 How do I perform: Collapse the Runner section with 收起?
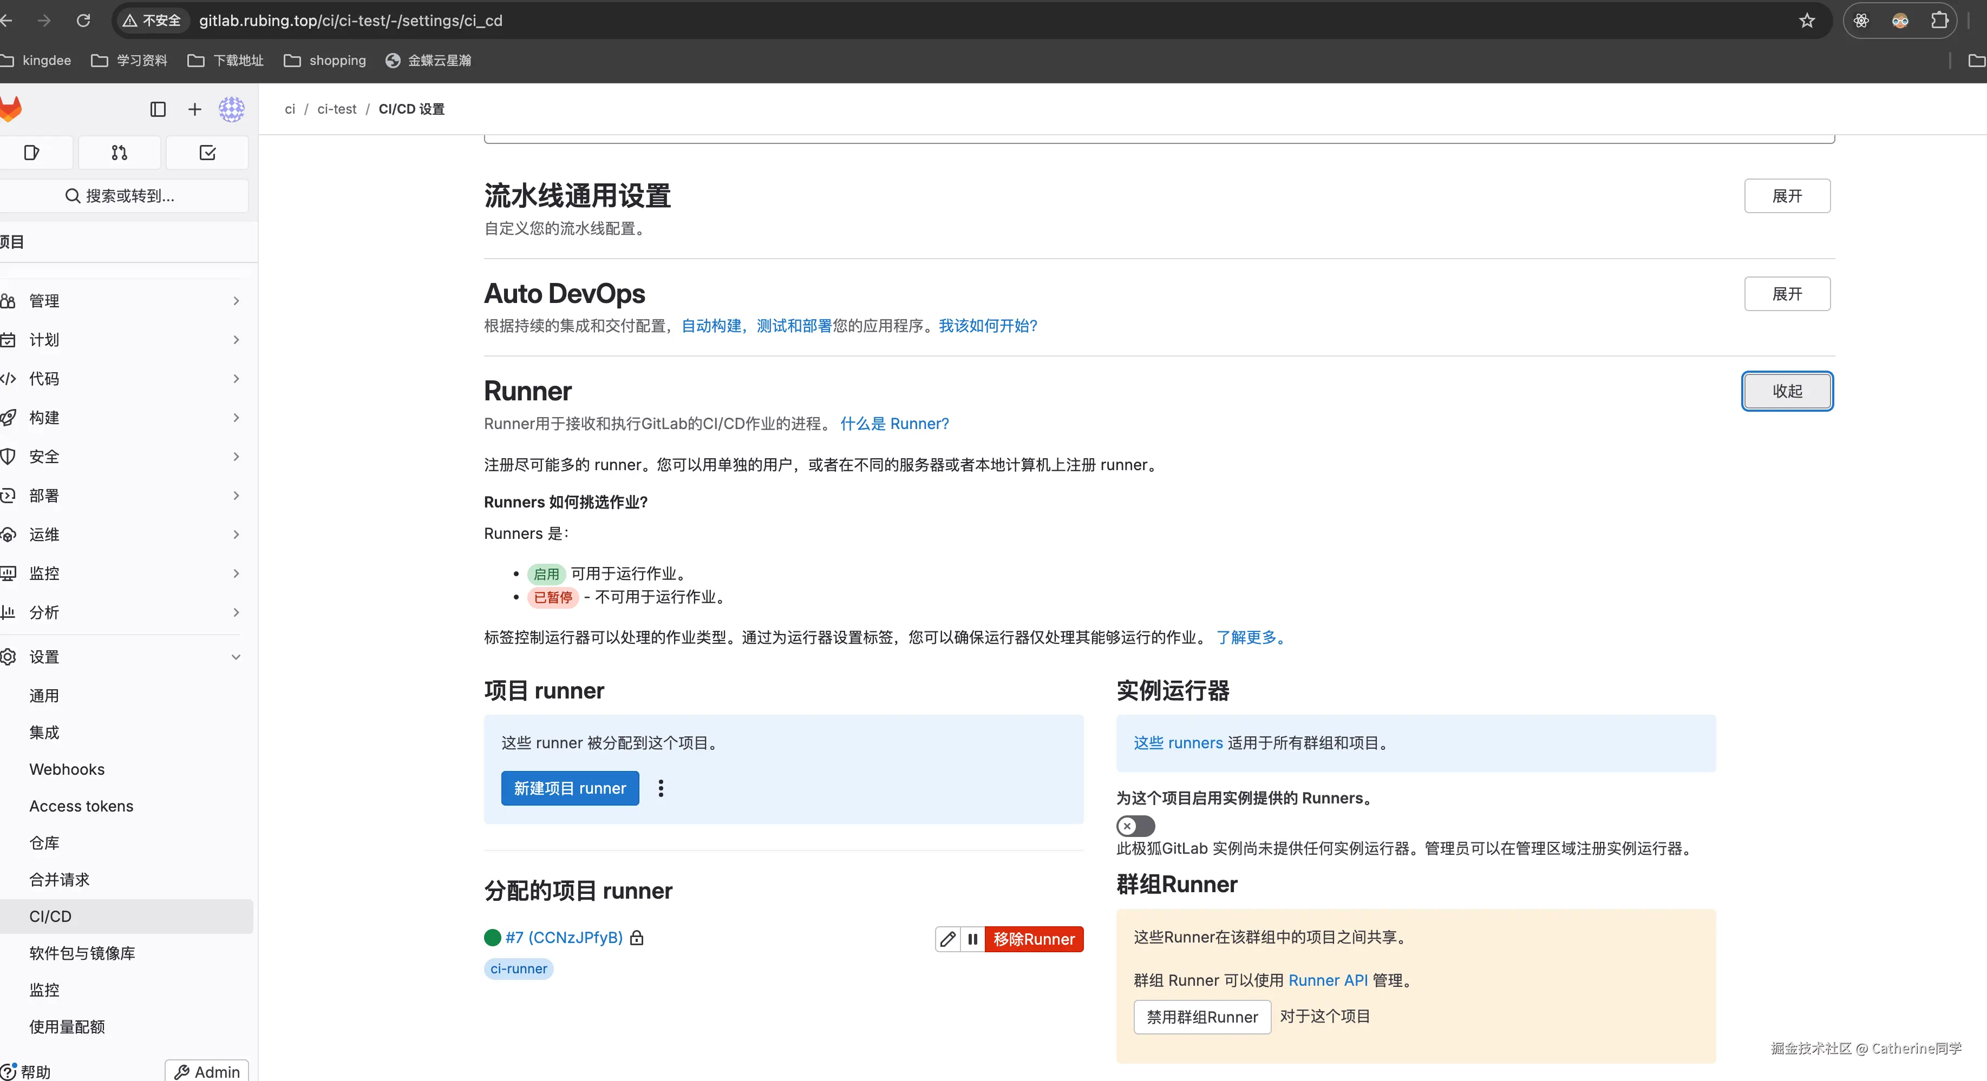[x=1787, y=391]
